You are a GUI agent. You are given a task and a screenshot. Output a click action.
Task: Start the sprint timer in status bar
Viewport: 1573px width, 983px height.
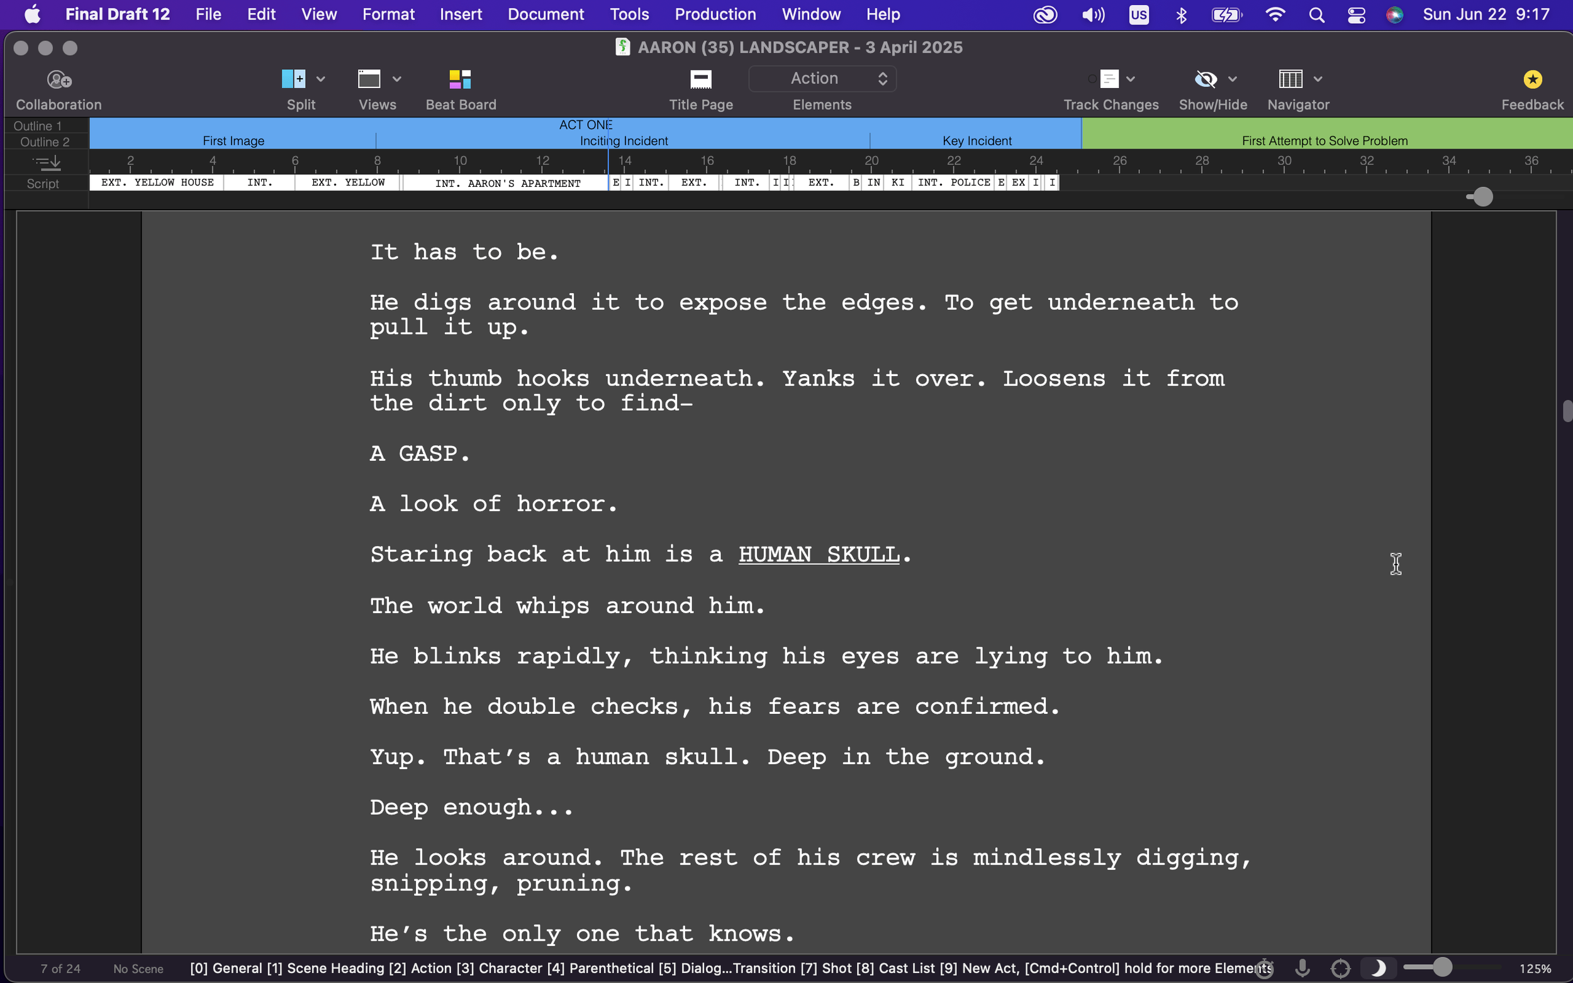pyautogui.click(x=1264, y=968)
